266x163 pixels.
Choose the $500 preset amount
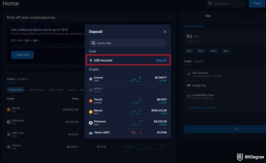[214, 51]
